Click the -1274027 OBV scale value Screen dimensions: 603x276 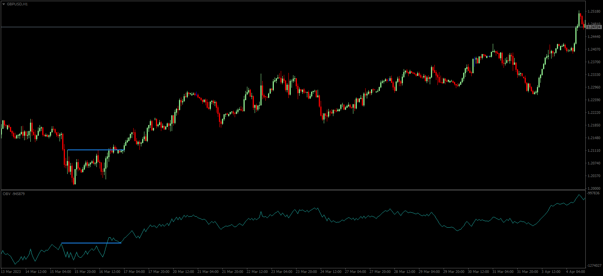click(x=594, y=266)
